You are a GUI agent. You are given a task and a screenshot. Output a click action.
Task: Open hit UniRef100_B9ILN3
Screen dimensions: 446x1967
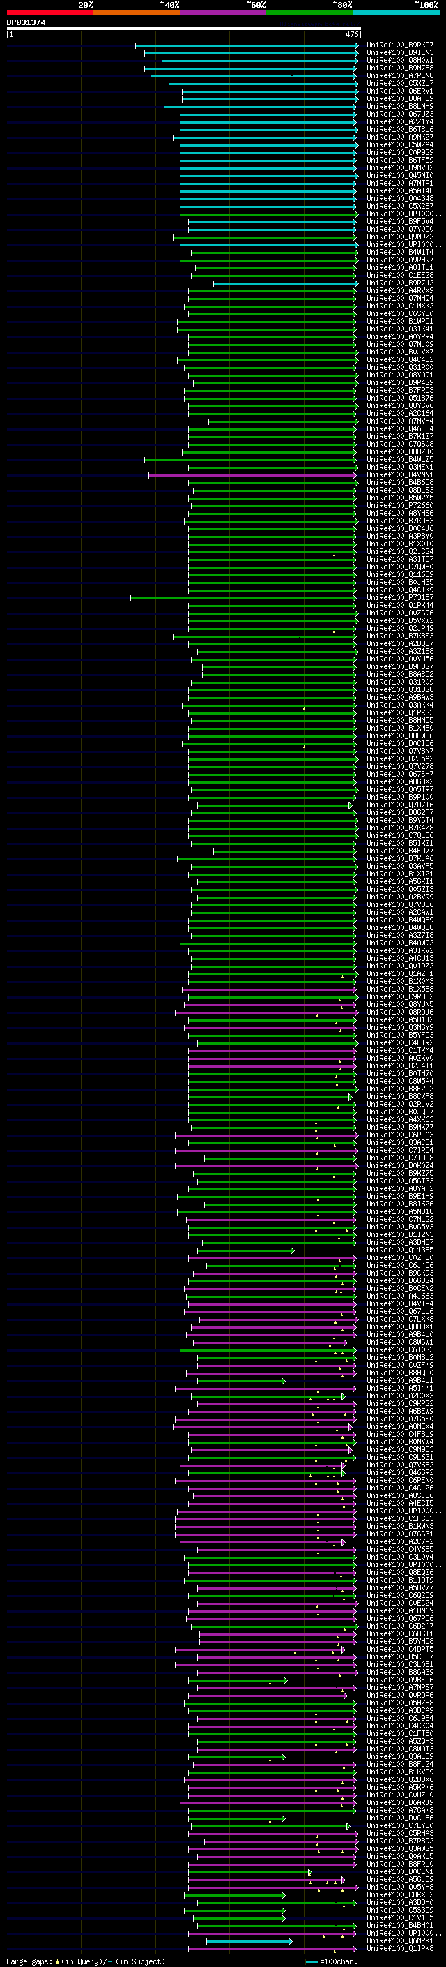click(399, 53)
